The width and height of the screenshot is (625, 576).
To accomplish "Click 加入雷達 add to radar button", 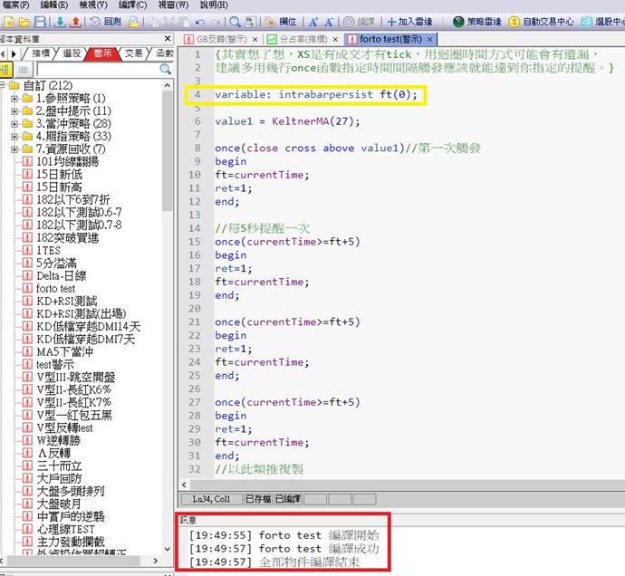I will pyautogui.click(x=410, y=21).
